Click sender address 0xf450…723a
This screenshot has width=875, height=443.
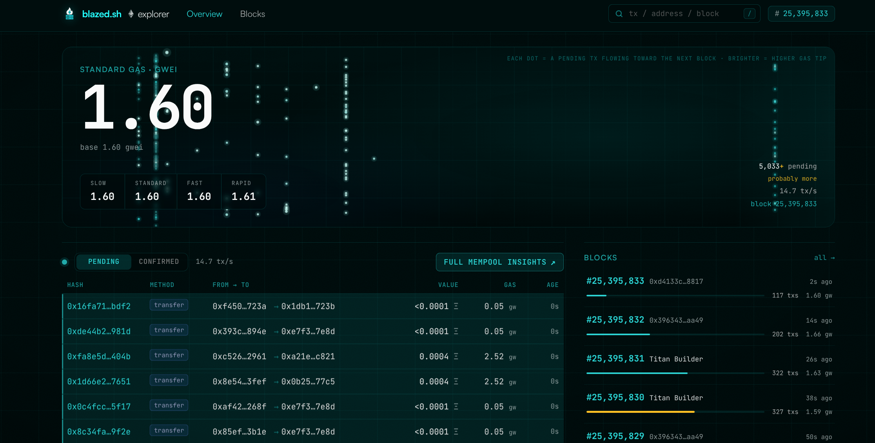pos(239,306)
